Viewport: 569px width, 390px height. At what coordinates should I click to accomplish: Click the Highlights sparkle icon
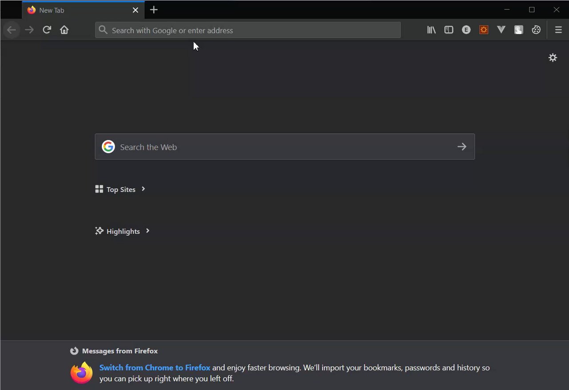(99, 231)
